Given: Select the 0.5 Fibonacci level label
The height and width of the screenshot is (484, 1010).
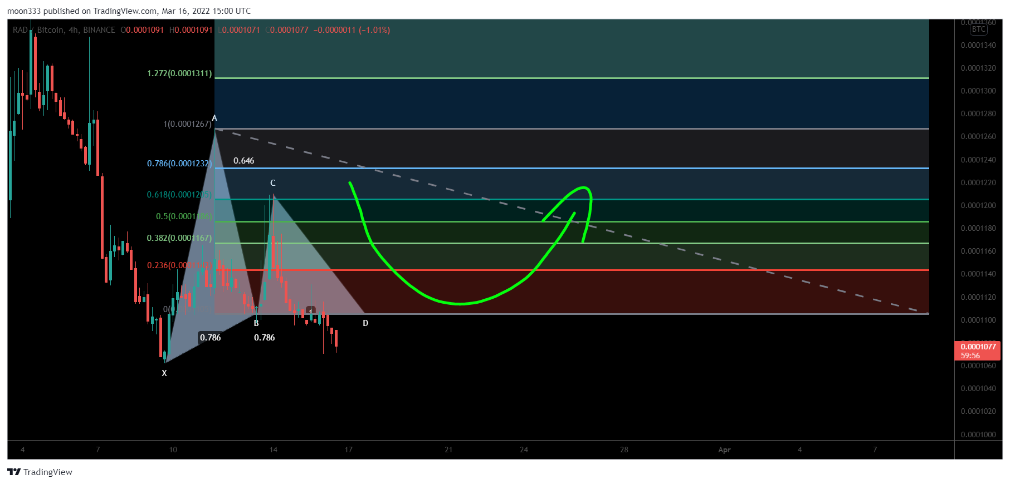Looking at the screenshot, I should pyautogui.click(x=184, y=216).
